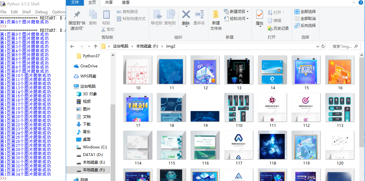Image resolution: width=365 pixels, height=181 pixels.
Task: Click the Up one level arrow
Action: point(95,46)
